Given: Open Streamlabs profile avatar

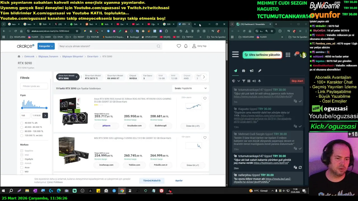Looking at the screenshot, I should [303, 55].
